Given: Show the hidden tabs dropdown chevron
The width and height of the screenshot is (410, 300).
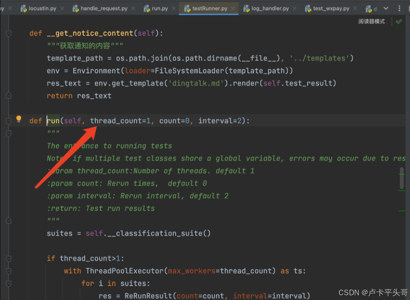Looking at the screenshot, I should tap(386, 8).
